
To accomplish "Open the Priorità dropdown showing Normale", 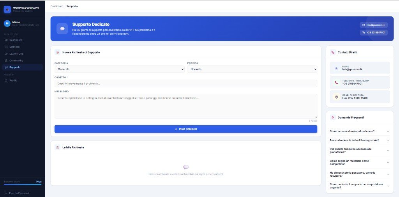I will (252, 69).
